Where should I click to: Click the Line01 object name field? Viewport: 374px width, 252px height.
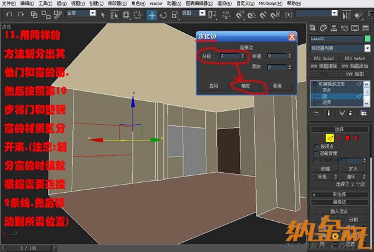(x=337, y=39)
